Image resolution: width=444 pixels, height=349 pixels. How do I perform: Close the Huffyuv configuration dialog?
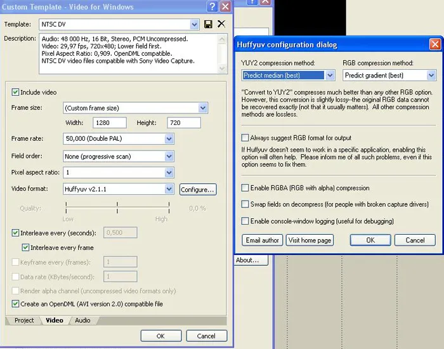click(x=434, y=44)
